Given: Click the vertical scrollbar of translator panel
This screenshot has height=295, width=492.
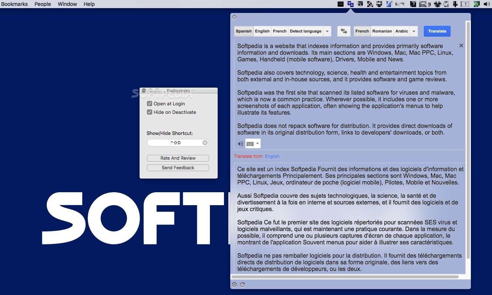Looking at the screenshot, I should coord(468,140).
